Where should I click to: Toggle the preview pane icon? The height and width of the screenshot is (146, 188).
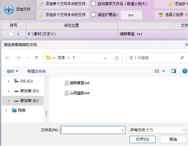tap(174, 71)
